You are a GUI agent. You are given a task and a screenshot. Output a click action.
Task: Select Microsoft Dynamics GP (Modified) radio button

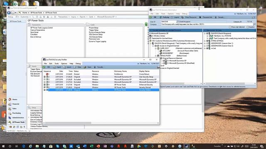[x=163, y=63]
